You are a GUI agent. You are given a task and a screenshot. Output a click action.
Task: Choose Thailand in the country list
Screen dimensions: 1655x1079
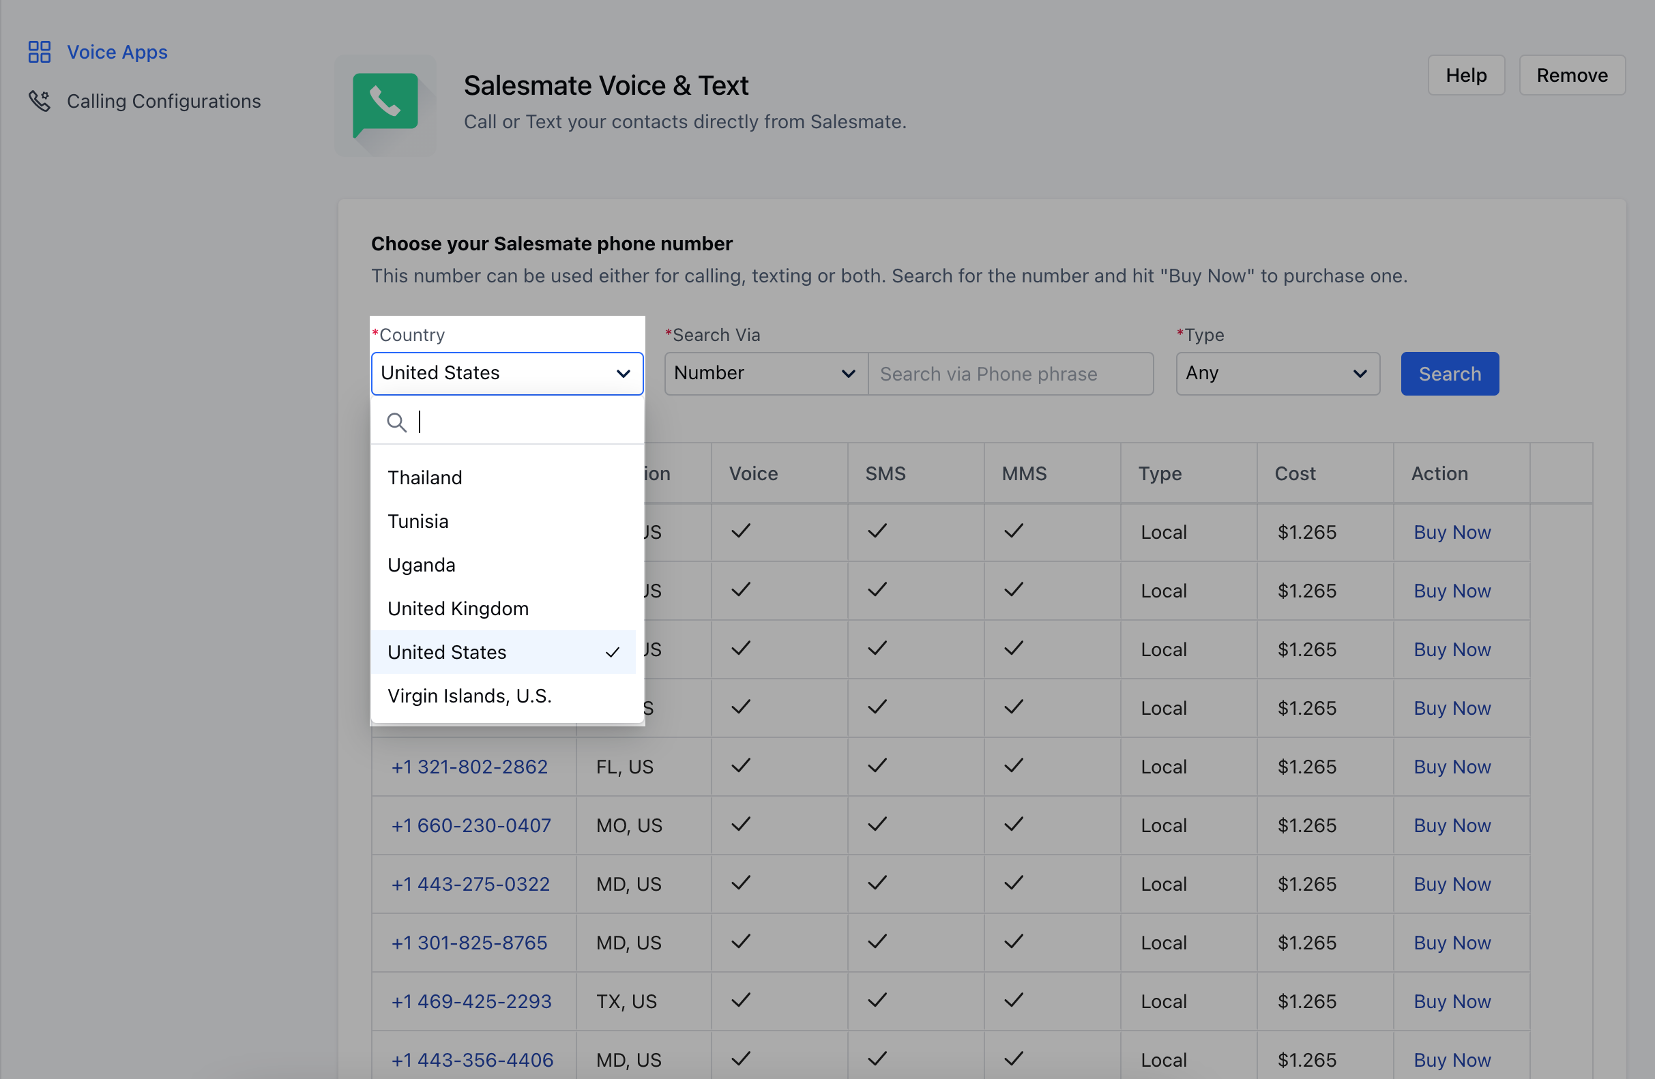pos(425,478)
